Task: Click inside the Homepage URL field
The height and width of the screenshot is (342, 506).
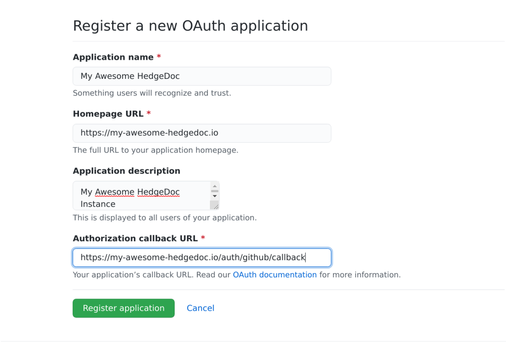Action: click(201, 133)
